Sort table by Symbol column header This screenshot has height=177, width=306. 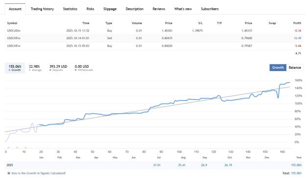[12, 23]
